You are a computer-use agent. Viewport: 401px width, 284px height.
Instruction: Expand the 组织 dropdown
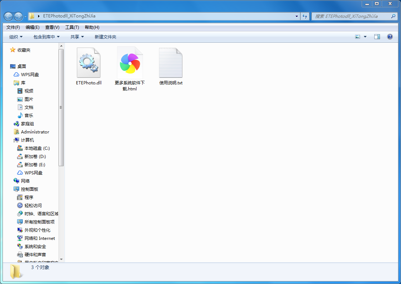pyautogui.click(x=16, y=37)
